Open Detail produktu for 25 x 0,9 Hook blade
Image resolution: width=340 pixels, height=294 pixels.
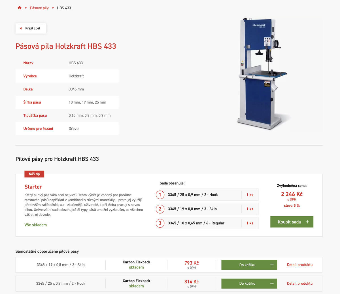click(300, 284)
